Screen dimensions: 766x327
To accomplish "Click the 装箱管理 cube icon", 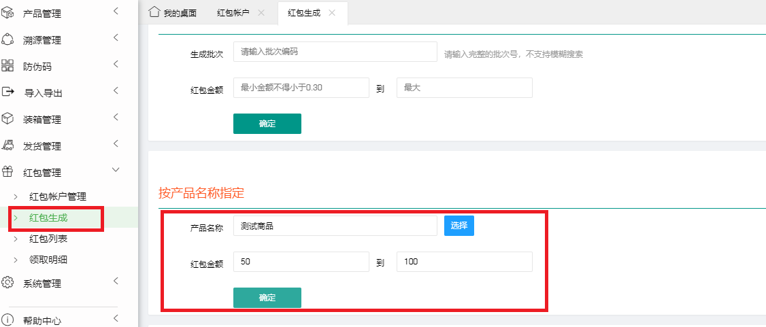I will coord(8,119).
